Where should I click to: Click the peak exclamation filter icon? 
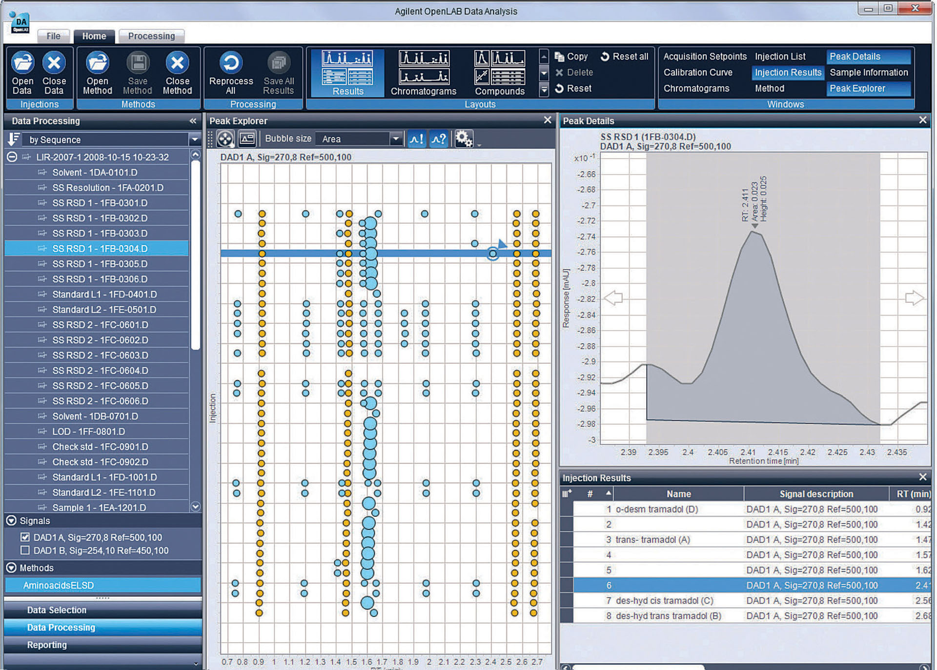pos(417,139)
